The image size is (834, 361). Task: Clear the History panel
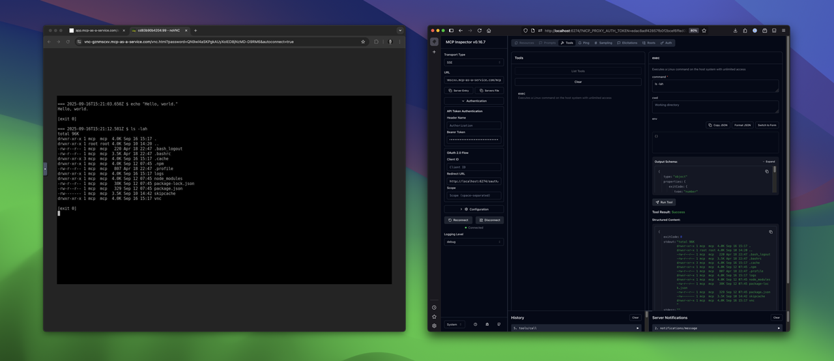(x=635, y=318)
